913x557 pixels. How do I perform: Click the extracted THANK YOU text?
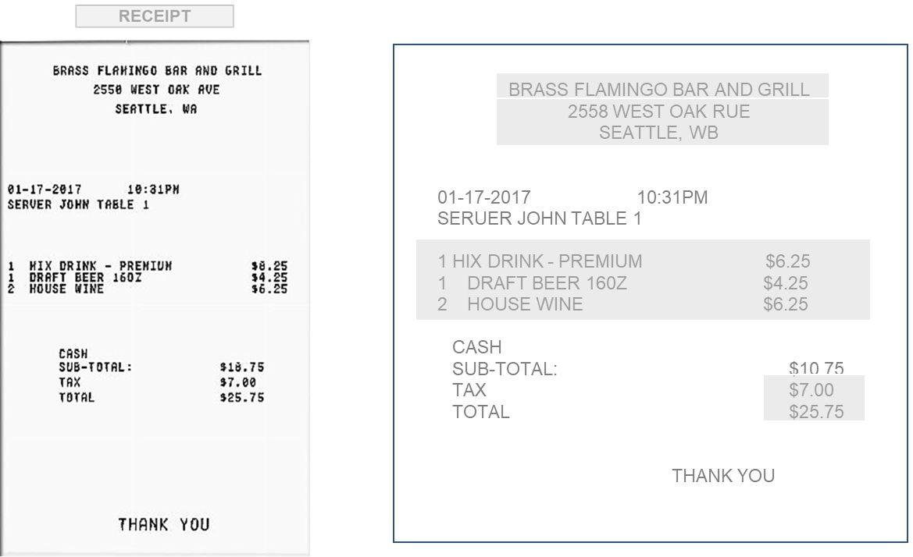[x=723, y=476]
